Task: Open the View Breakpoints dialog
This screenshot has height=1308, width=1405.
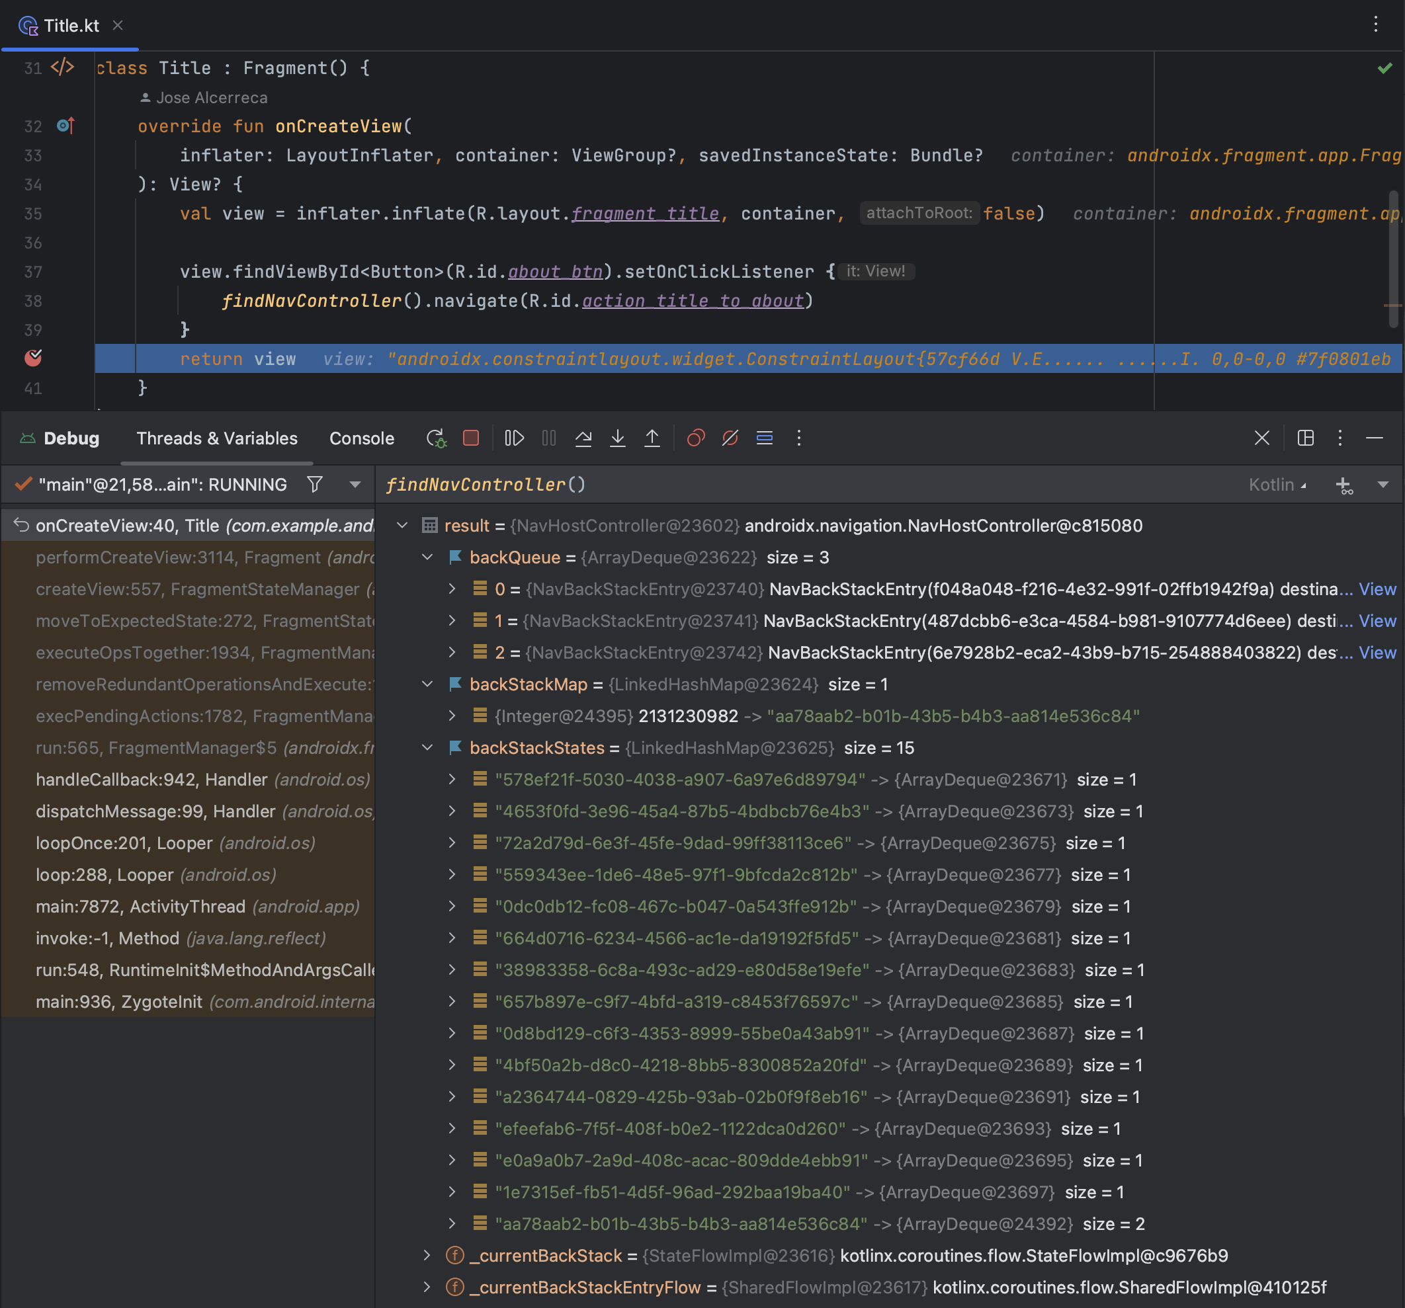Action: (x=695, y=438)
